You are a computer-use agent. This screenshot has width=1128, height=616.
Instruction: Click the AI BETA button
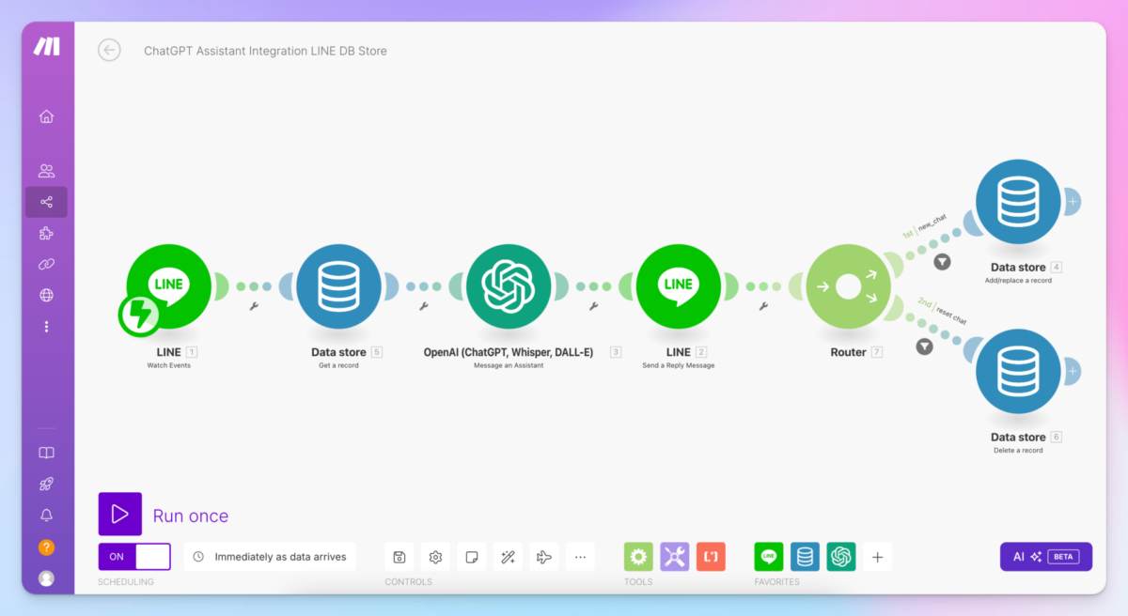pyautogui.click(x=1045, y=557)
